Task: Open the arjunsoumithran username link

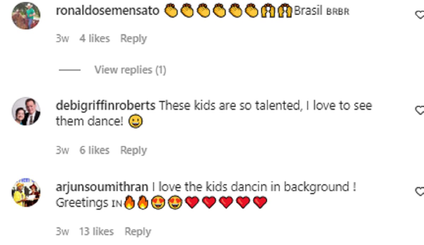Action: 102,187
